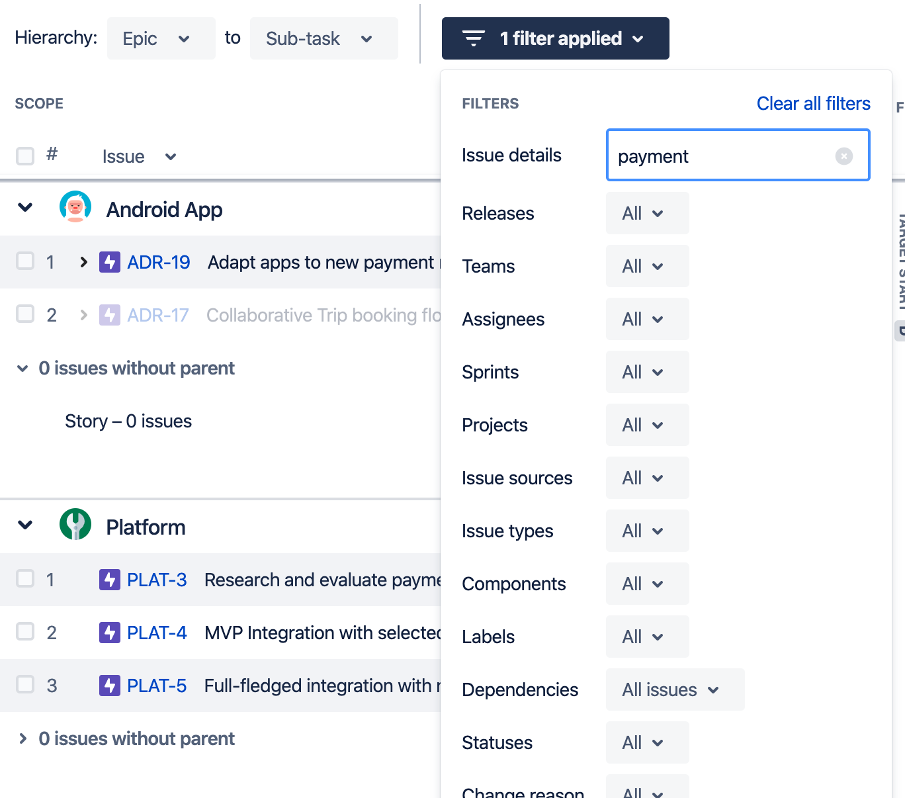Open the Assignees filter dropdown
The height and width of the screenshot is (798, 905).
coord(648,319)
